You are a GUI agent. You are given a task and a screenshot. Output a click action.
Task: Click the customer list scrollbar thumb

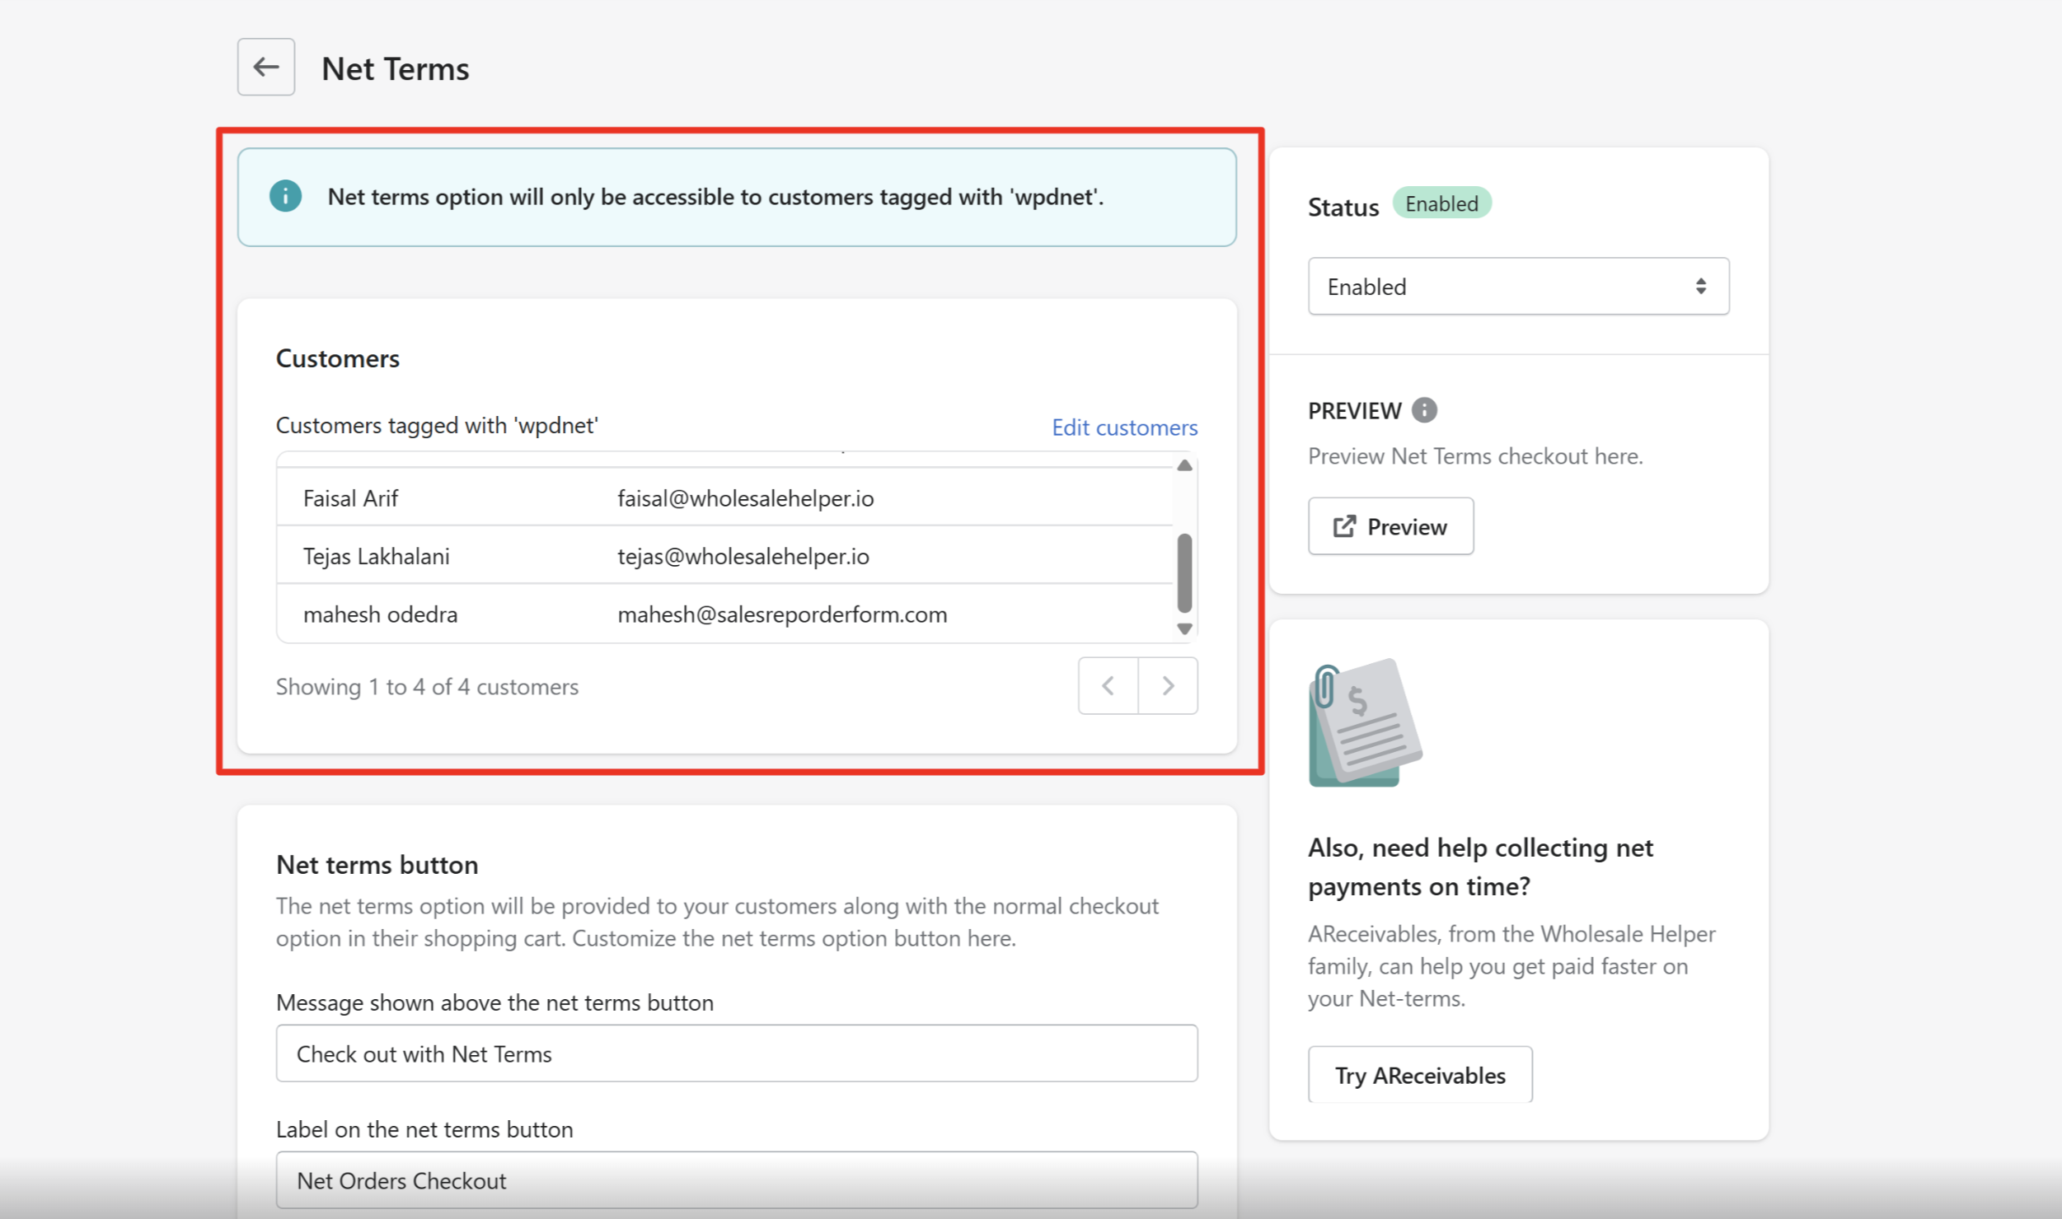pyautogui.click(x=1184, y=573)
